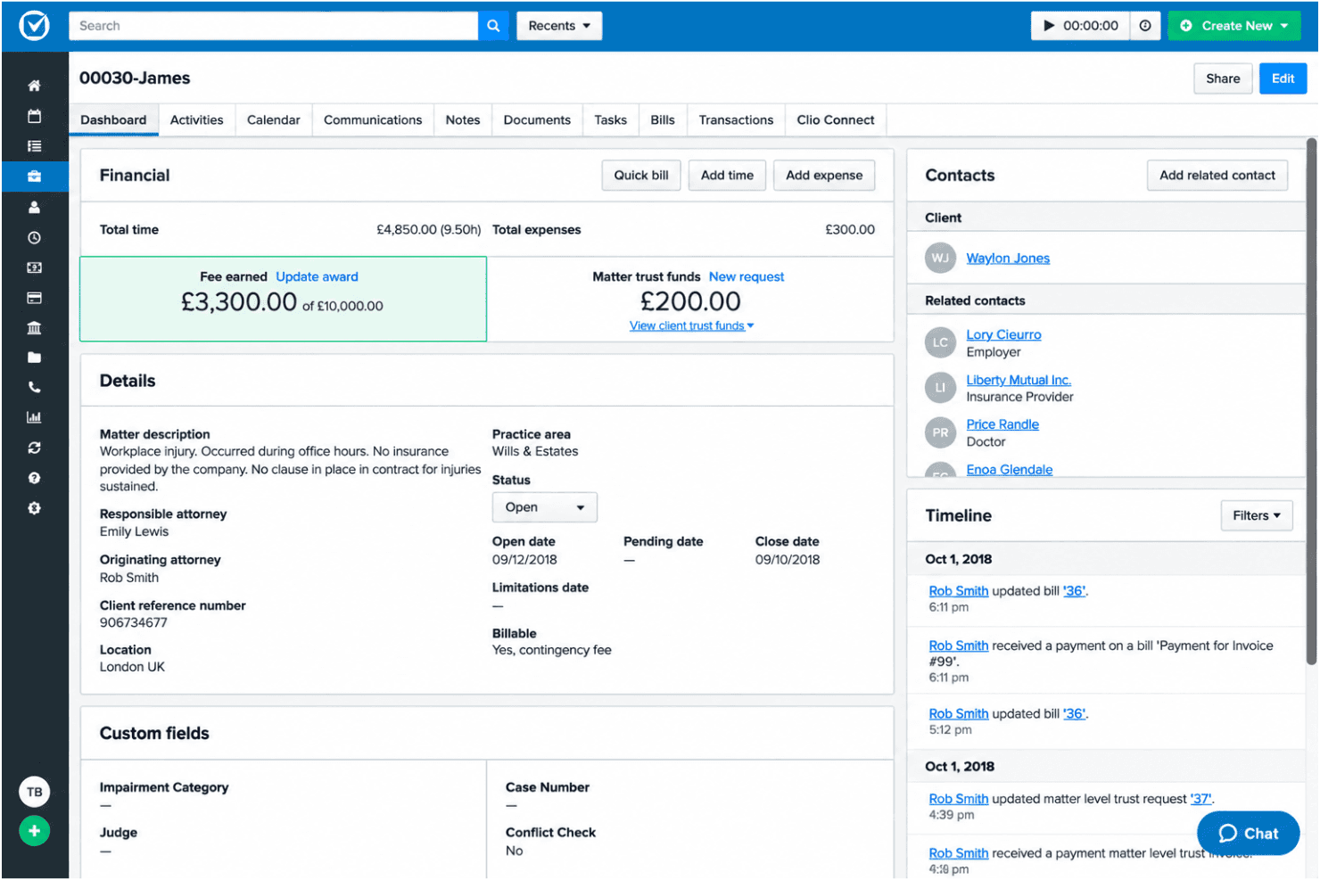Click the Add related contact button

point(1217,176)
